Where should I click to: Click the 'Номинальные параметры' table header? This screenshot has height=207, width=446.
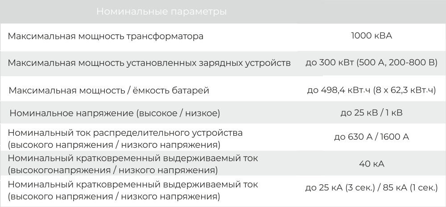coord(161,12)
